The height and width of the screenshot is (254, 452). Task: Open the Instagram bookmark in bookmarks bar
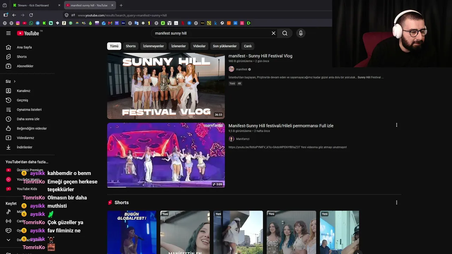[18, 23]
